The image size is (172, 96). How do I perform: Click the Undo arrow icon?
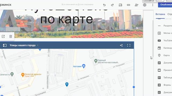pos(104,5)
